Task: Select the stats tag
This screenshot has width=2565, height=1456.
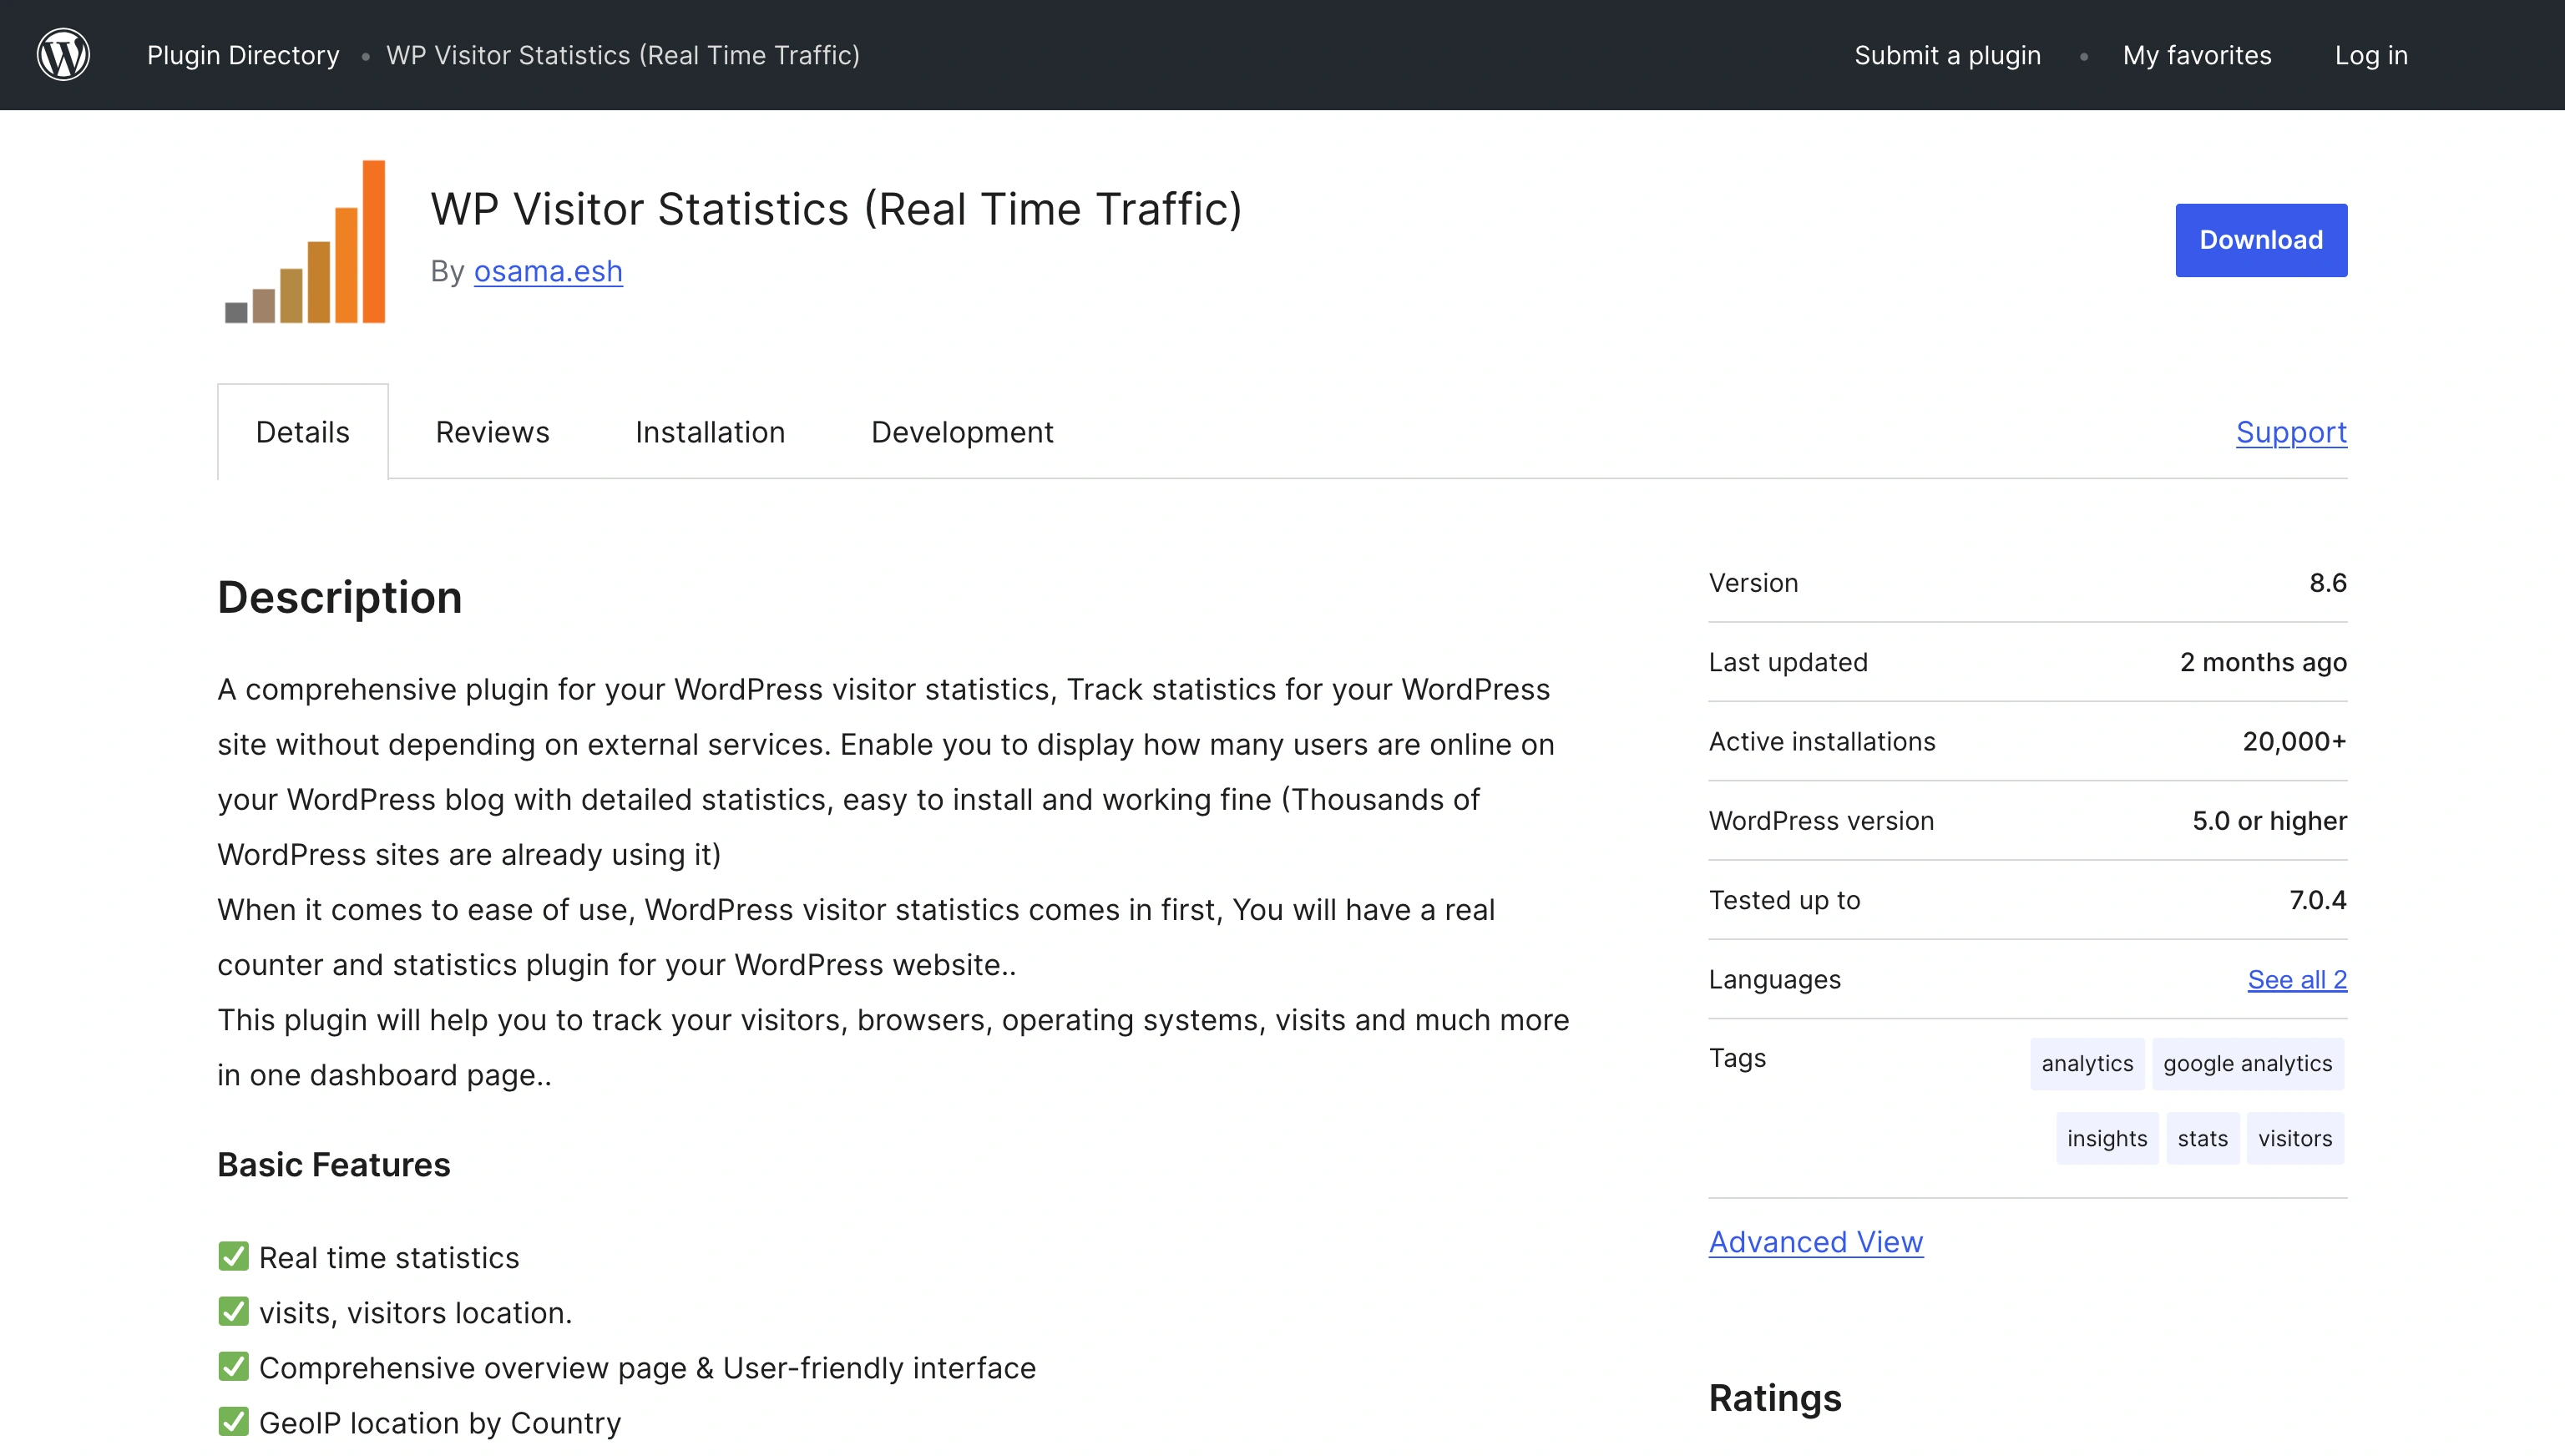Action: 2202,1139
